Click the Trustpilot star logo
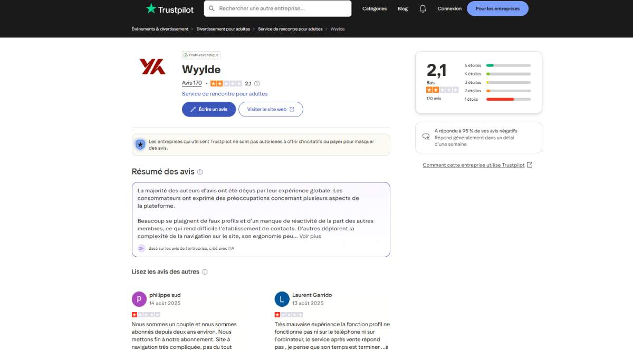The height and width of the screenshot is (350, 633). coord(151,8)
